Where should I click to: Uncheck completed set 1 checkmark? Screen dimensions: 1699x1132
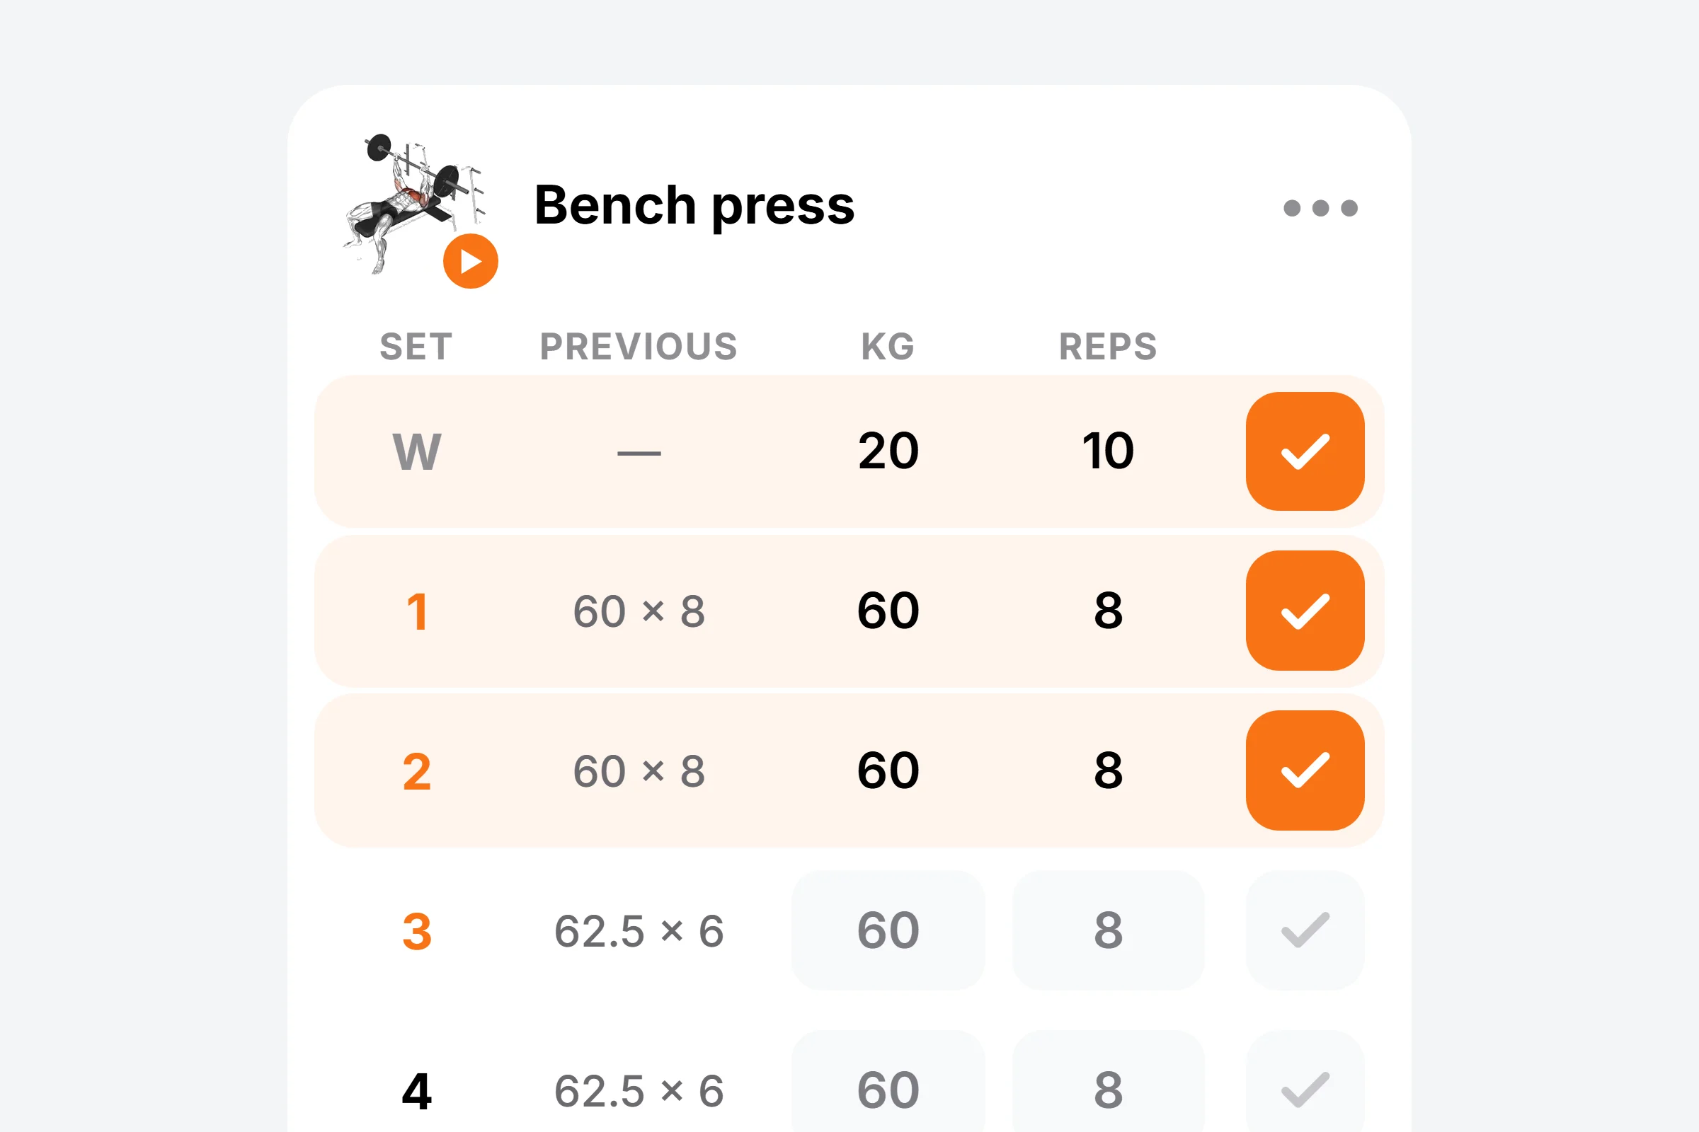(x=1305, y=611)
